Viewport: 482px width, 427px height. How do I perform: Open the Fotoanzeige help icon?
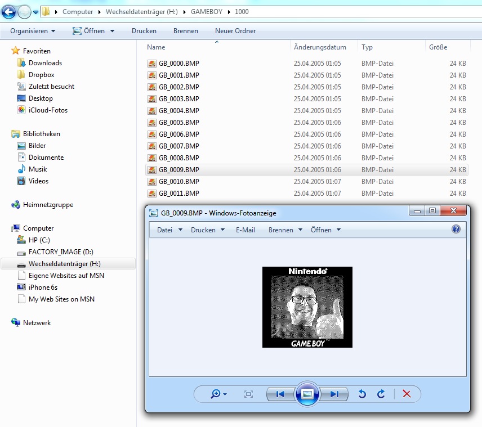[456, 229]
